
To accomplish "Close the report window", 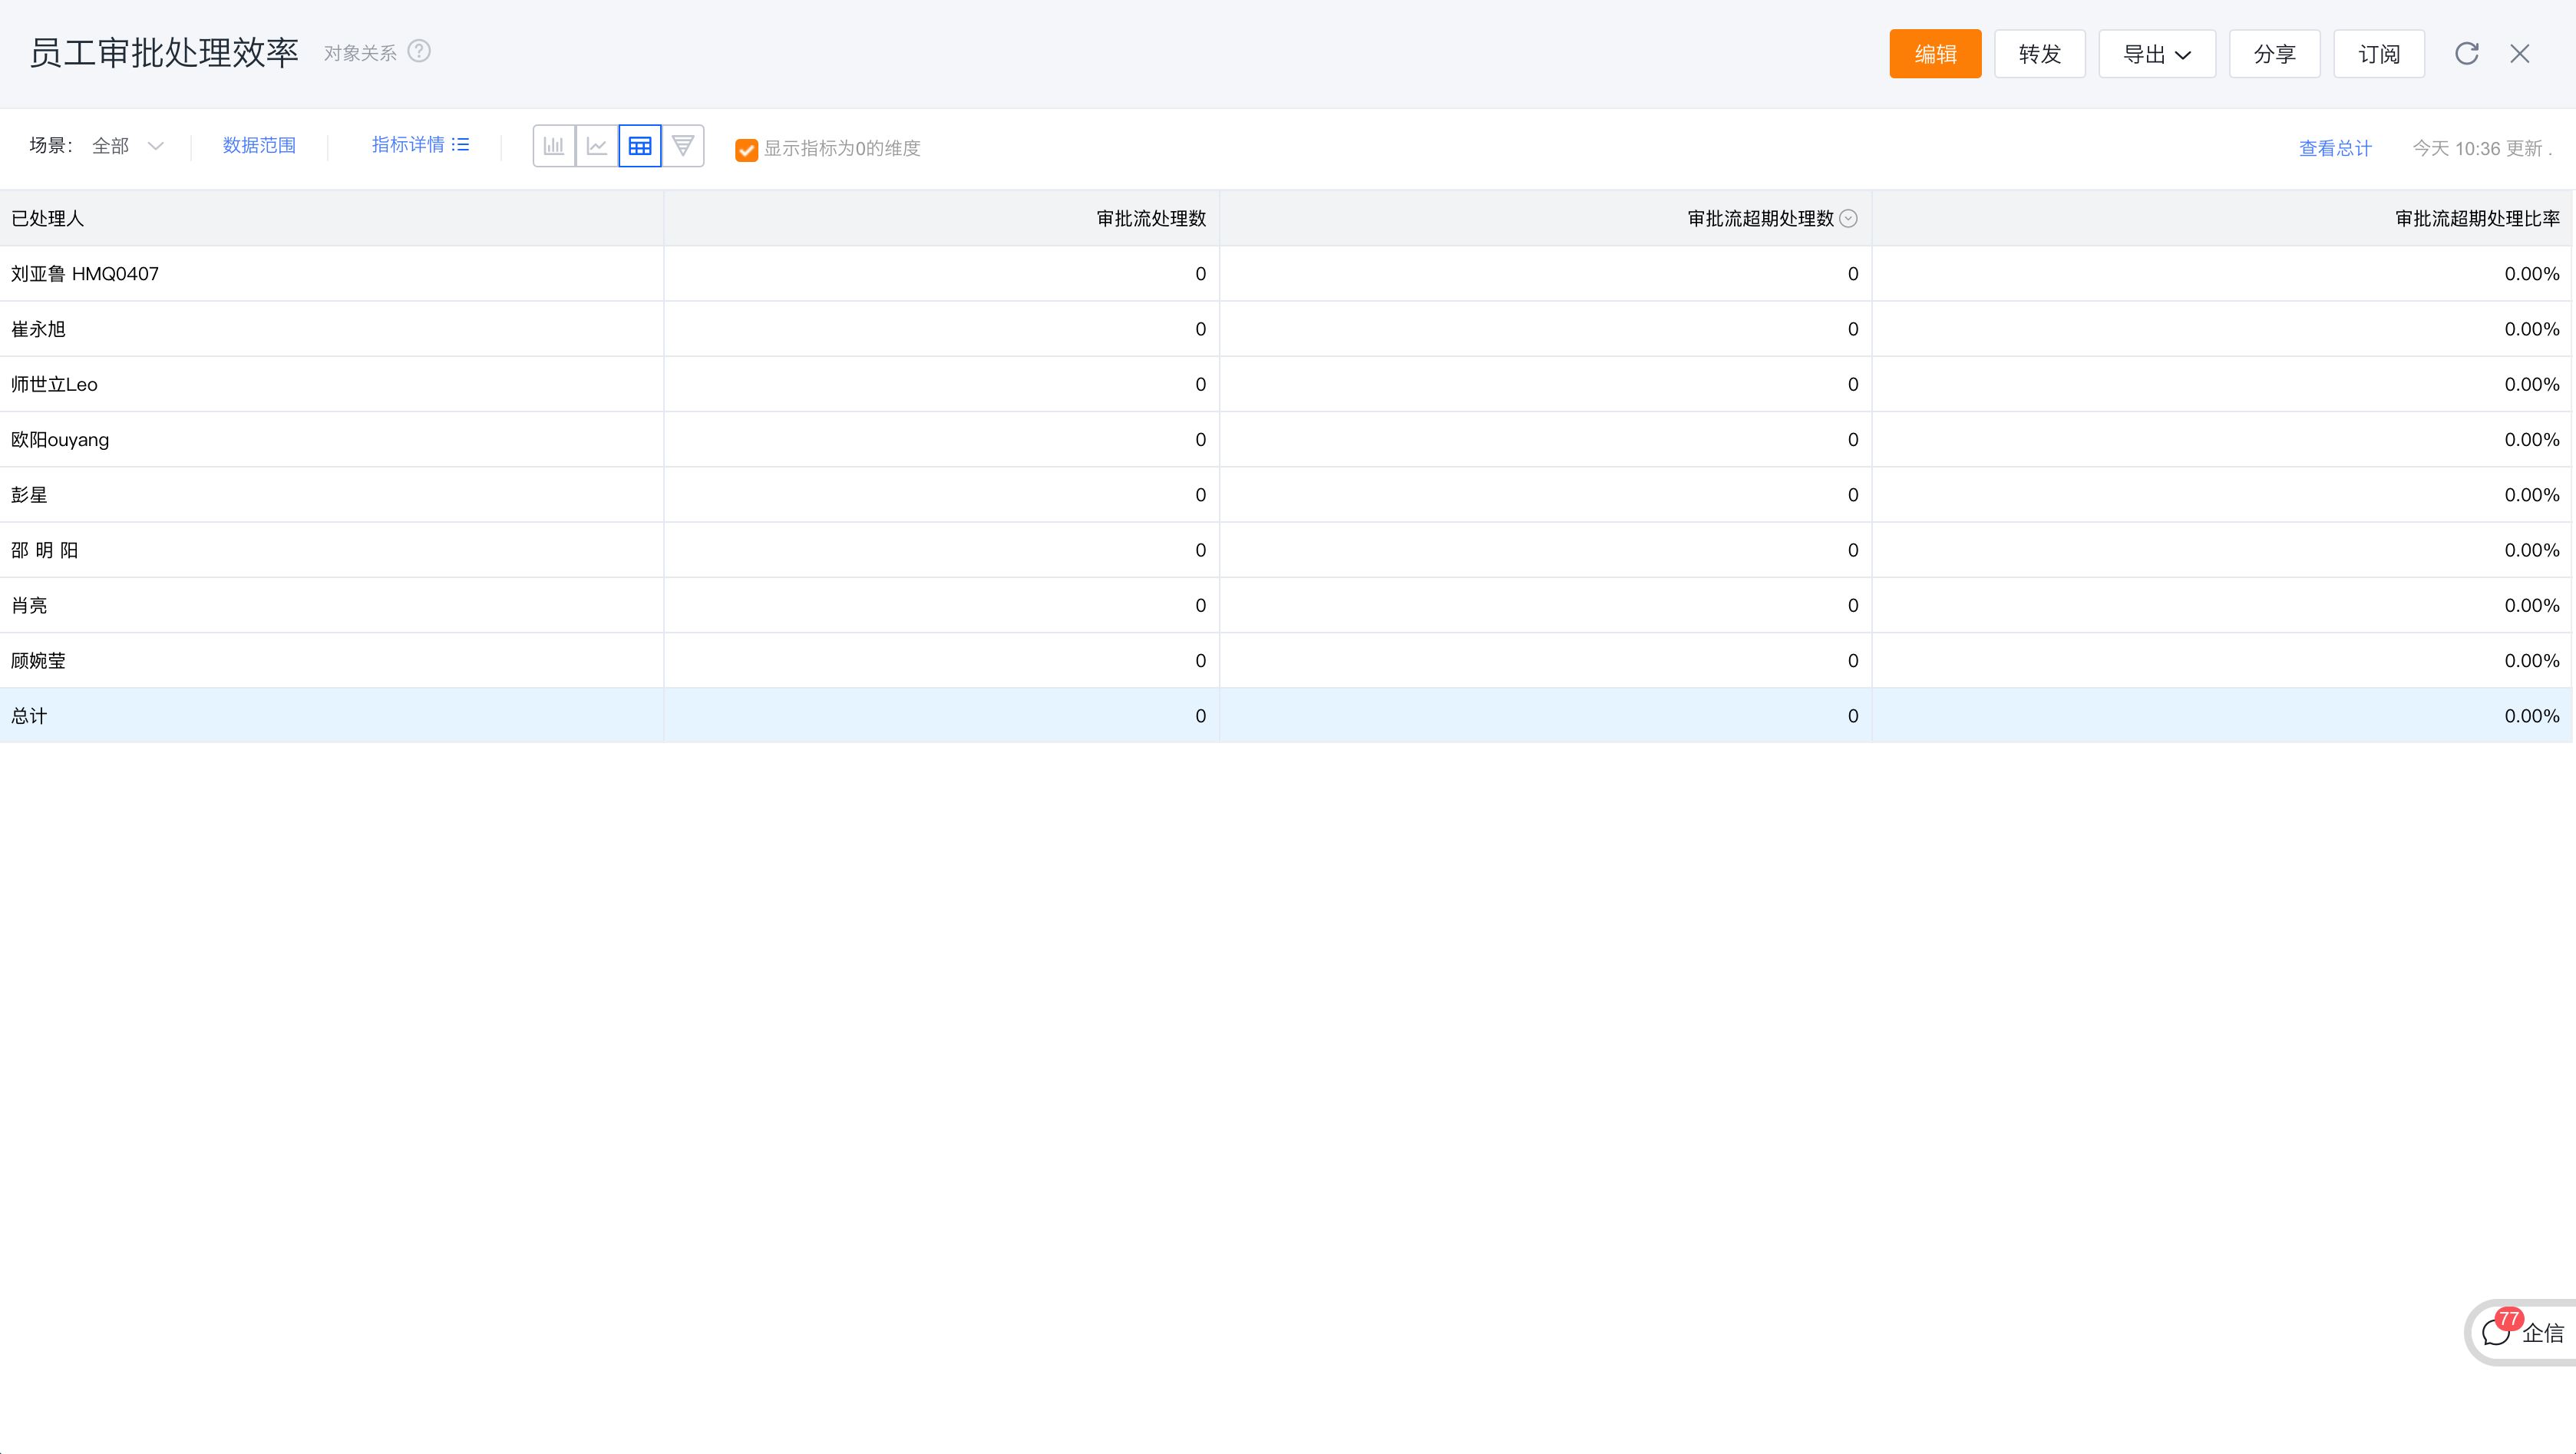I will (x=2520, y=53).
